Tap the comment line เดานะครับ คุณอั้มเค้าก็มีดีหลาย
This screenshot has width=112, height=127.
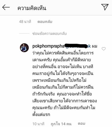(x=62, y=60)
